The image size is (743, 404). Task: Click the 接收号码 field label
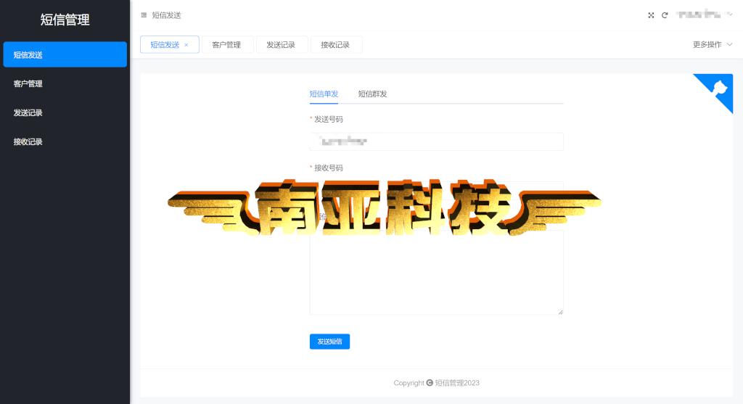point(329,168)
